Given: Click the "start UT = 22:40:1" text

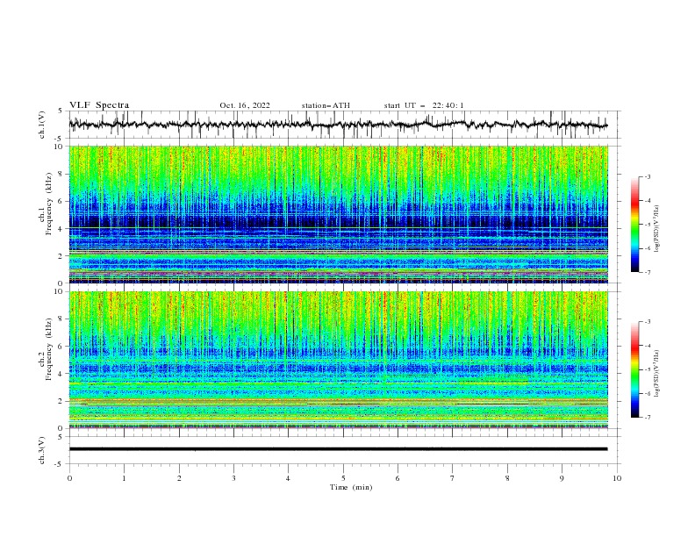Looking at the screenshot, I should [x=424, y=105].
